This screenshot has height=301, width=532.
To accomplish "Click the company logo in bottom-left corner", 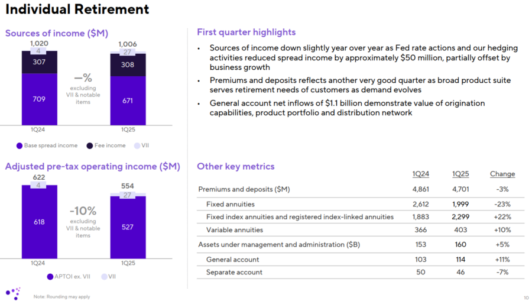I will (x=14, y=292).
